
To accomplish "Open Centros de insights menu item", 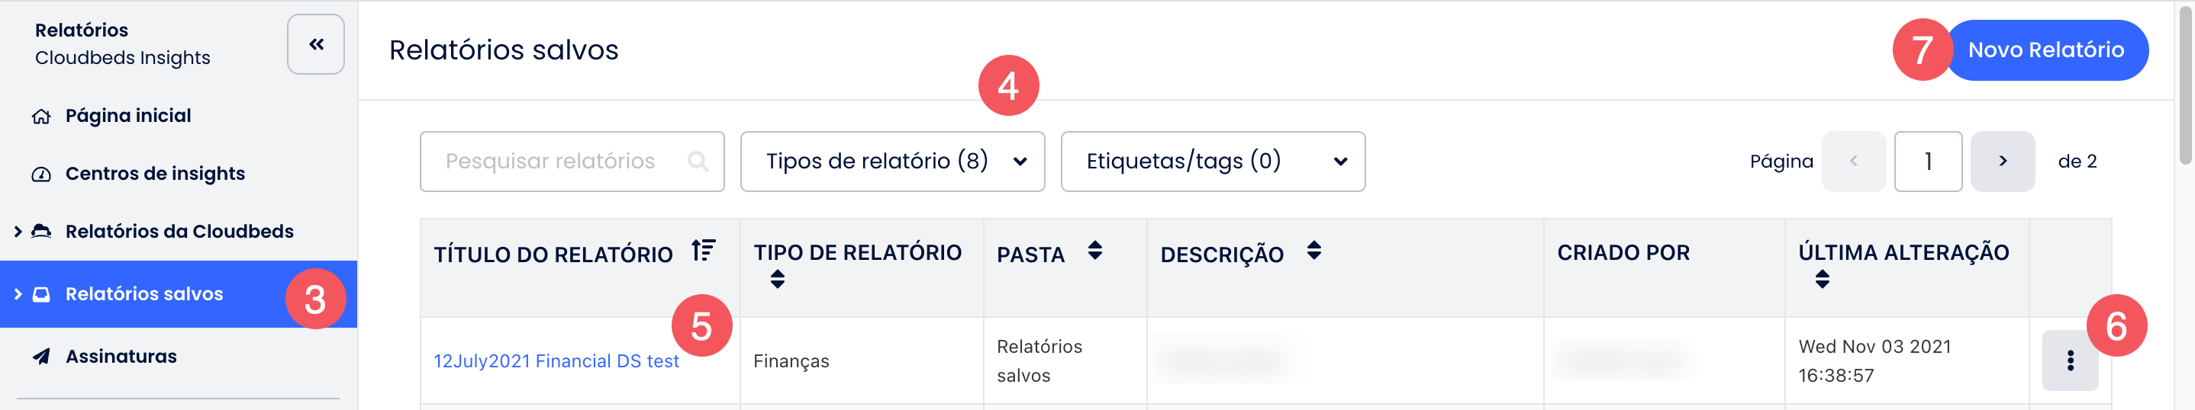I will pos(155,174).
